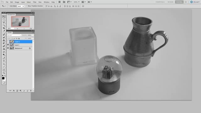Viewport: 201px width, 113px height.
Task: Select the Clone Stamp tool
Action: click(4, 40)
